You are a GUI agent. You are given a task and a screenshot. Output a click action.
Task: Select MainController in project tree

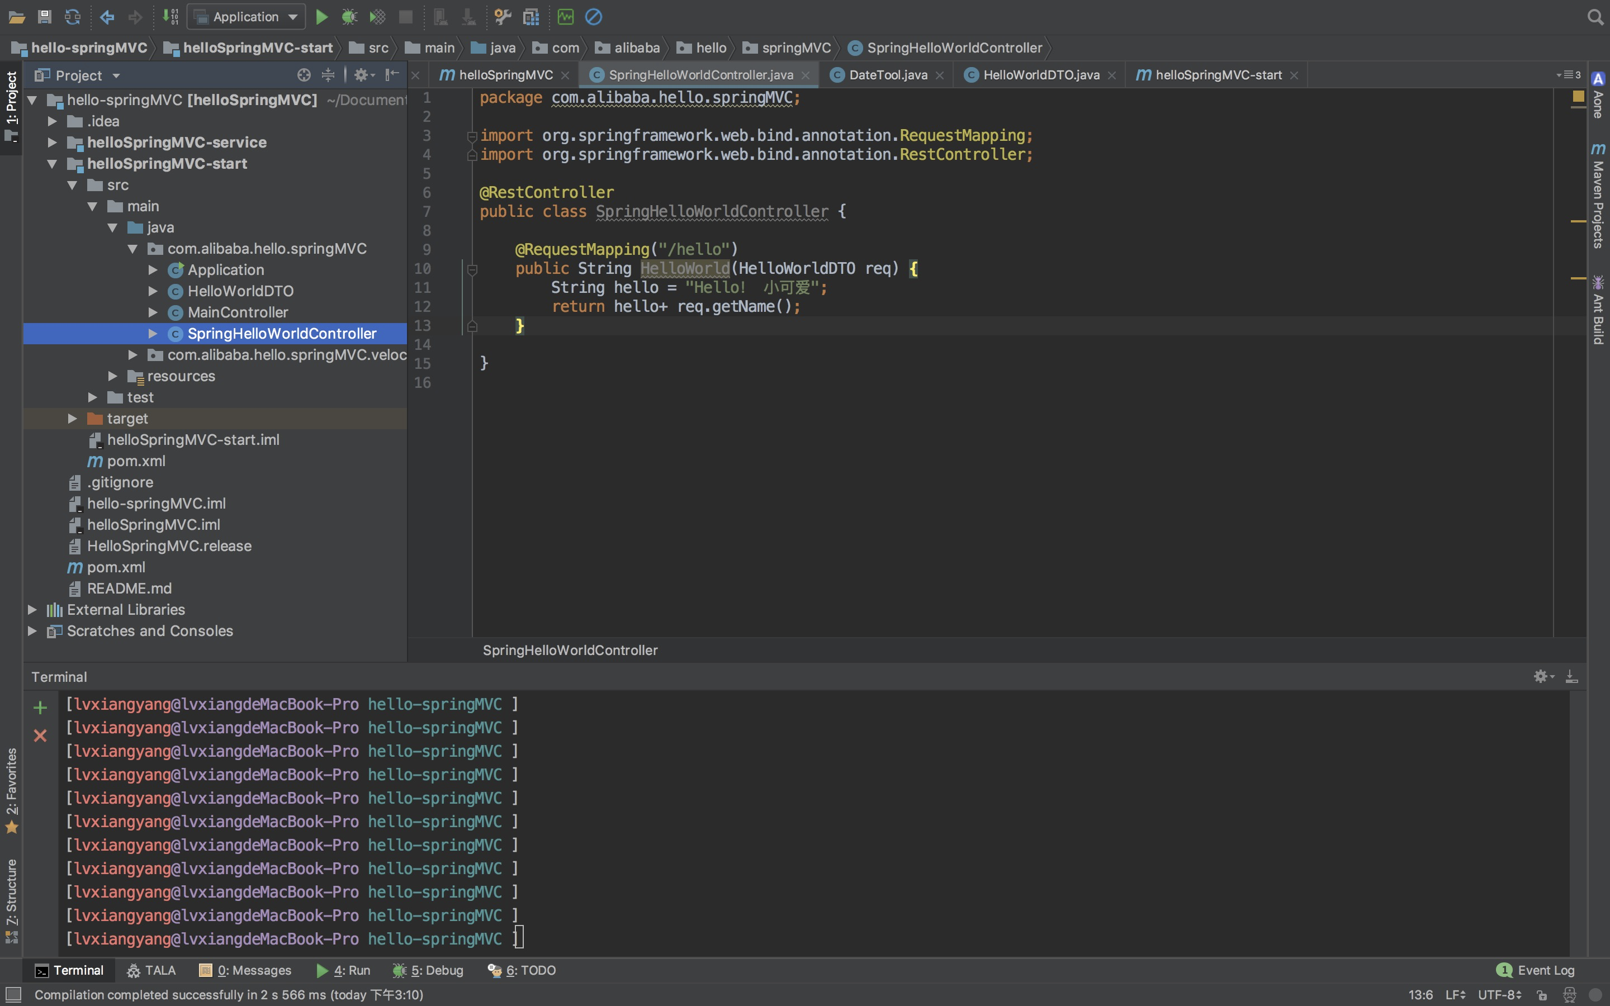(x=238, y=312)
